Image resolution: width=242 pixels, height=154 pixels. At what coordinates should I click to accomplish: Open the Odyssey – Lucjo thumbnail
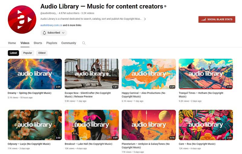tap(35, 125)
